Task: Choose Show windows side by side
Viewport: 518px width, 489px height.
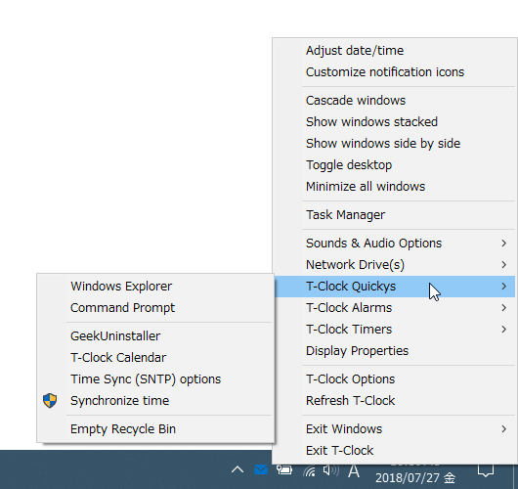Action: point(395,144)
